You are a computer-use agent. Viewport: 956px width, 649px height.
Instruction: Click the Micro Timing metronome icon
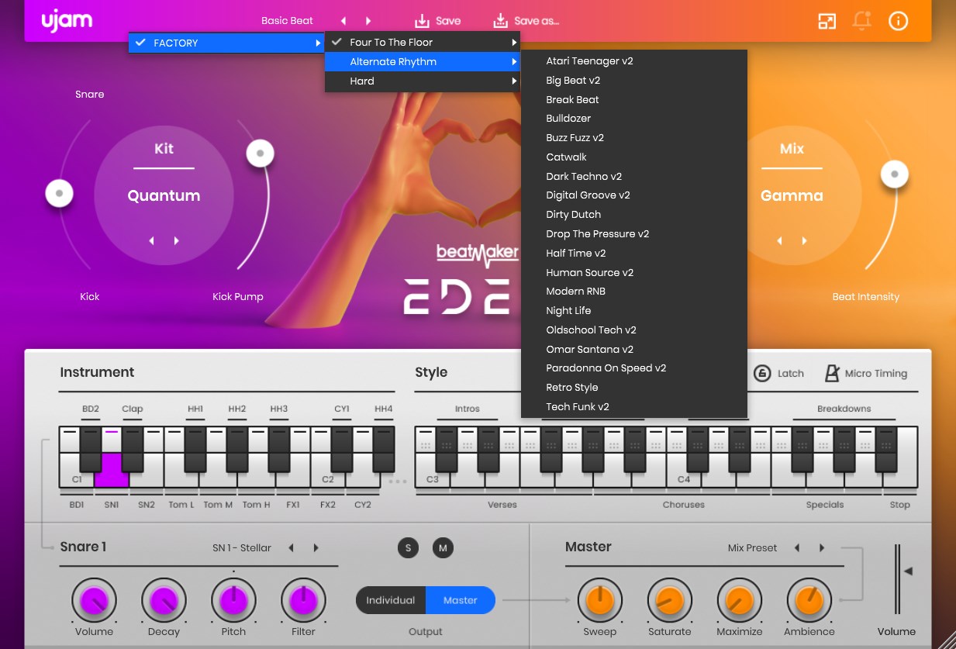pos(832,373)
